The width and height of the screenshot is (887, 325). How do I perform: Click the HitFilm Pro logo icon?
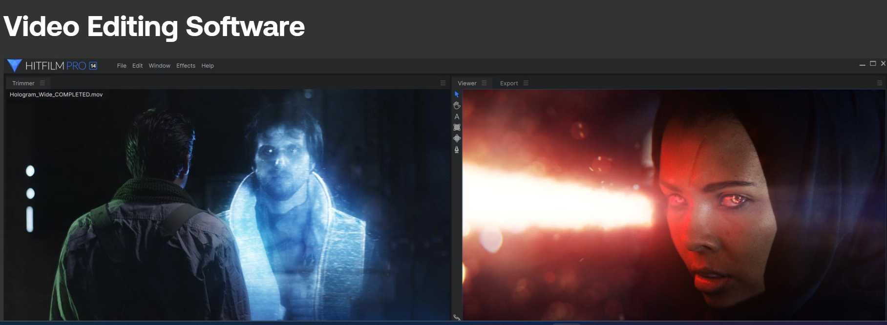click(14, 65)
